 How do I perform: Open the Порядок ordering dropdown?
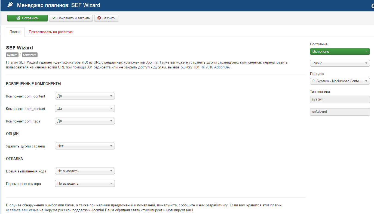[340, 81]
